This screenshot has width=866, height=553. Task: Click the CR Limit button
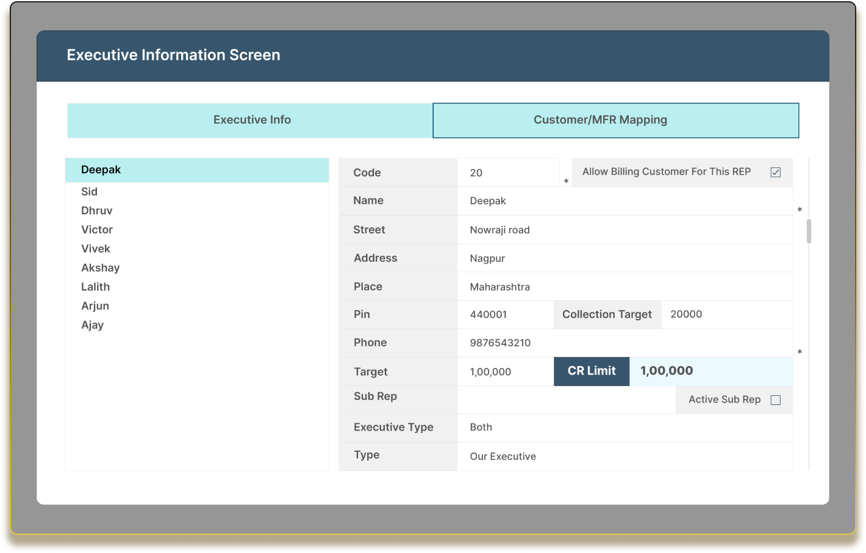point(591,372)
